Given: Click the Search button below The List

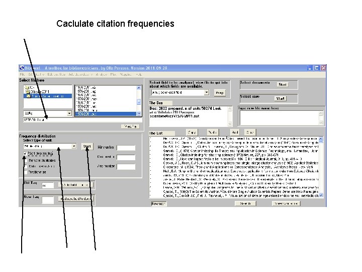Looking at the screenshot, I should point(245,203).
